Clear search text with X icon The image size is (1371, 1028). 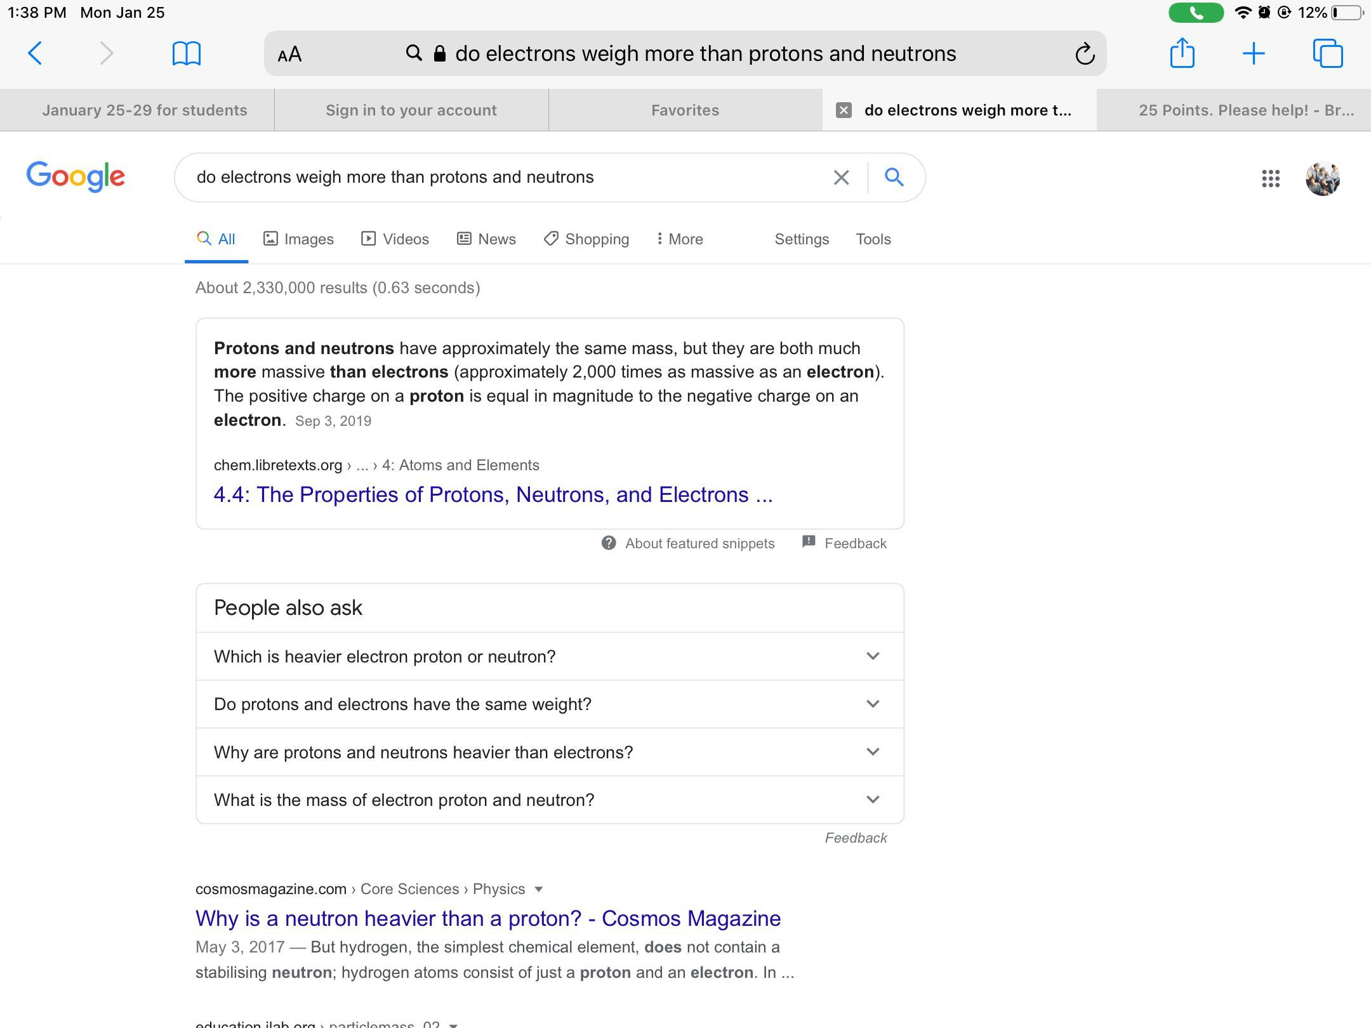pyautogui.click(x=841, y=177)
